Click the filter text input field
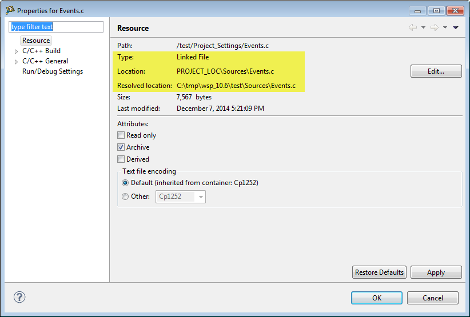 56,27
